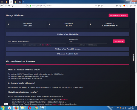Click 'Withdrawal Questions & Answers' heading

21,61
